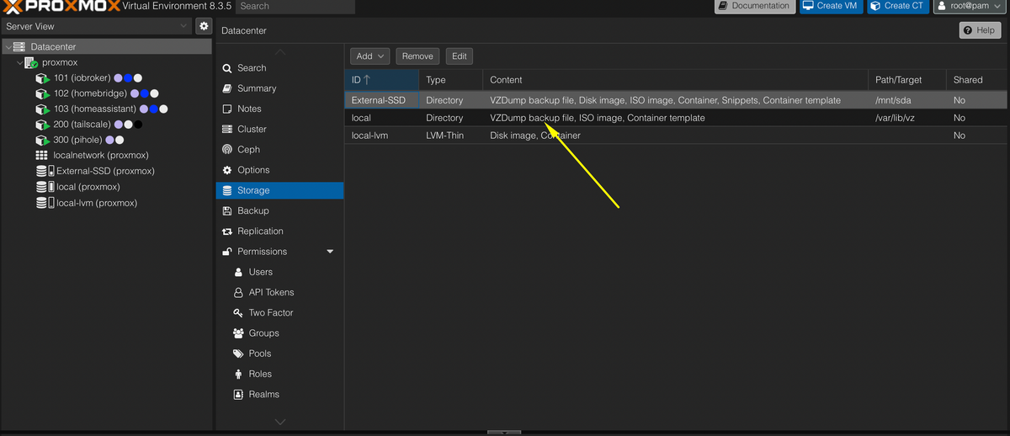Open the Search menu item
The height and width of the screenshot is (436, 1010).
coord(279,68)
